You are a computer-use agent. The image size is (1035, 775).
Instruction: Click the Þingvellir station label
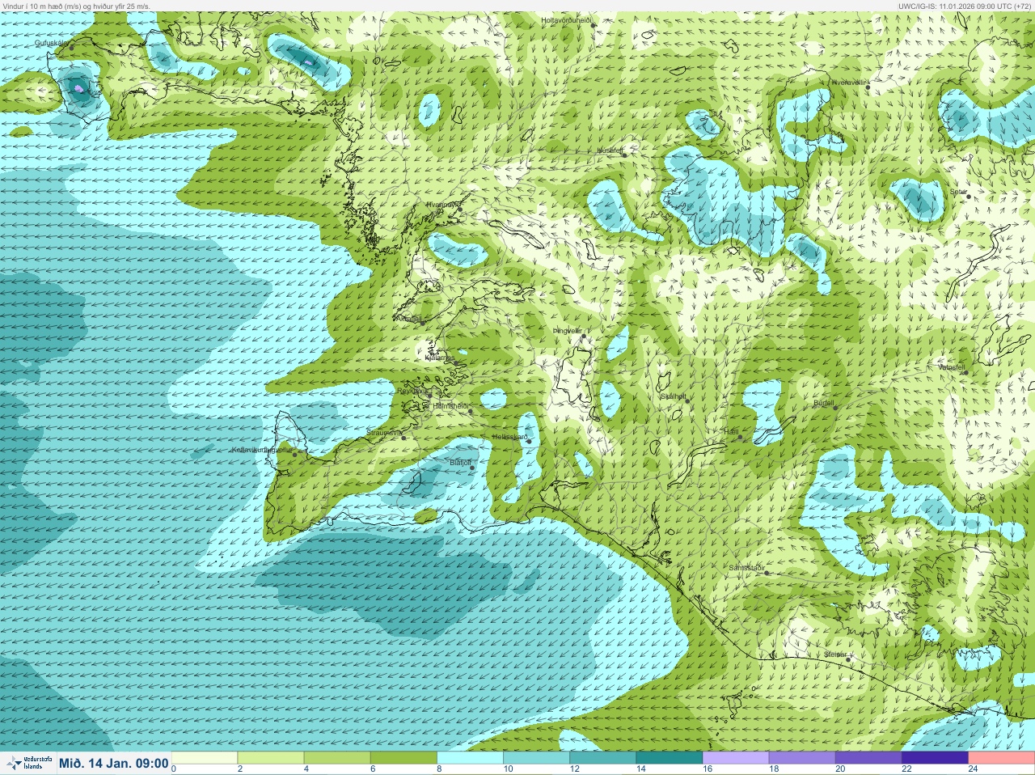(567, 331)
